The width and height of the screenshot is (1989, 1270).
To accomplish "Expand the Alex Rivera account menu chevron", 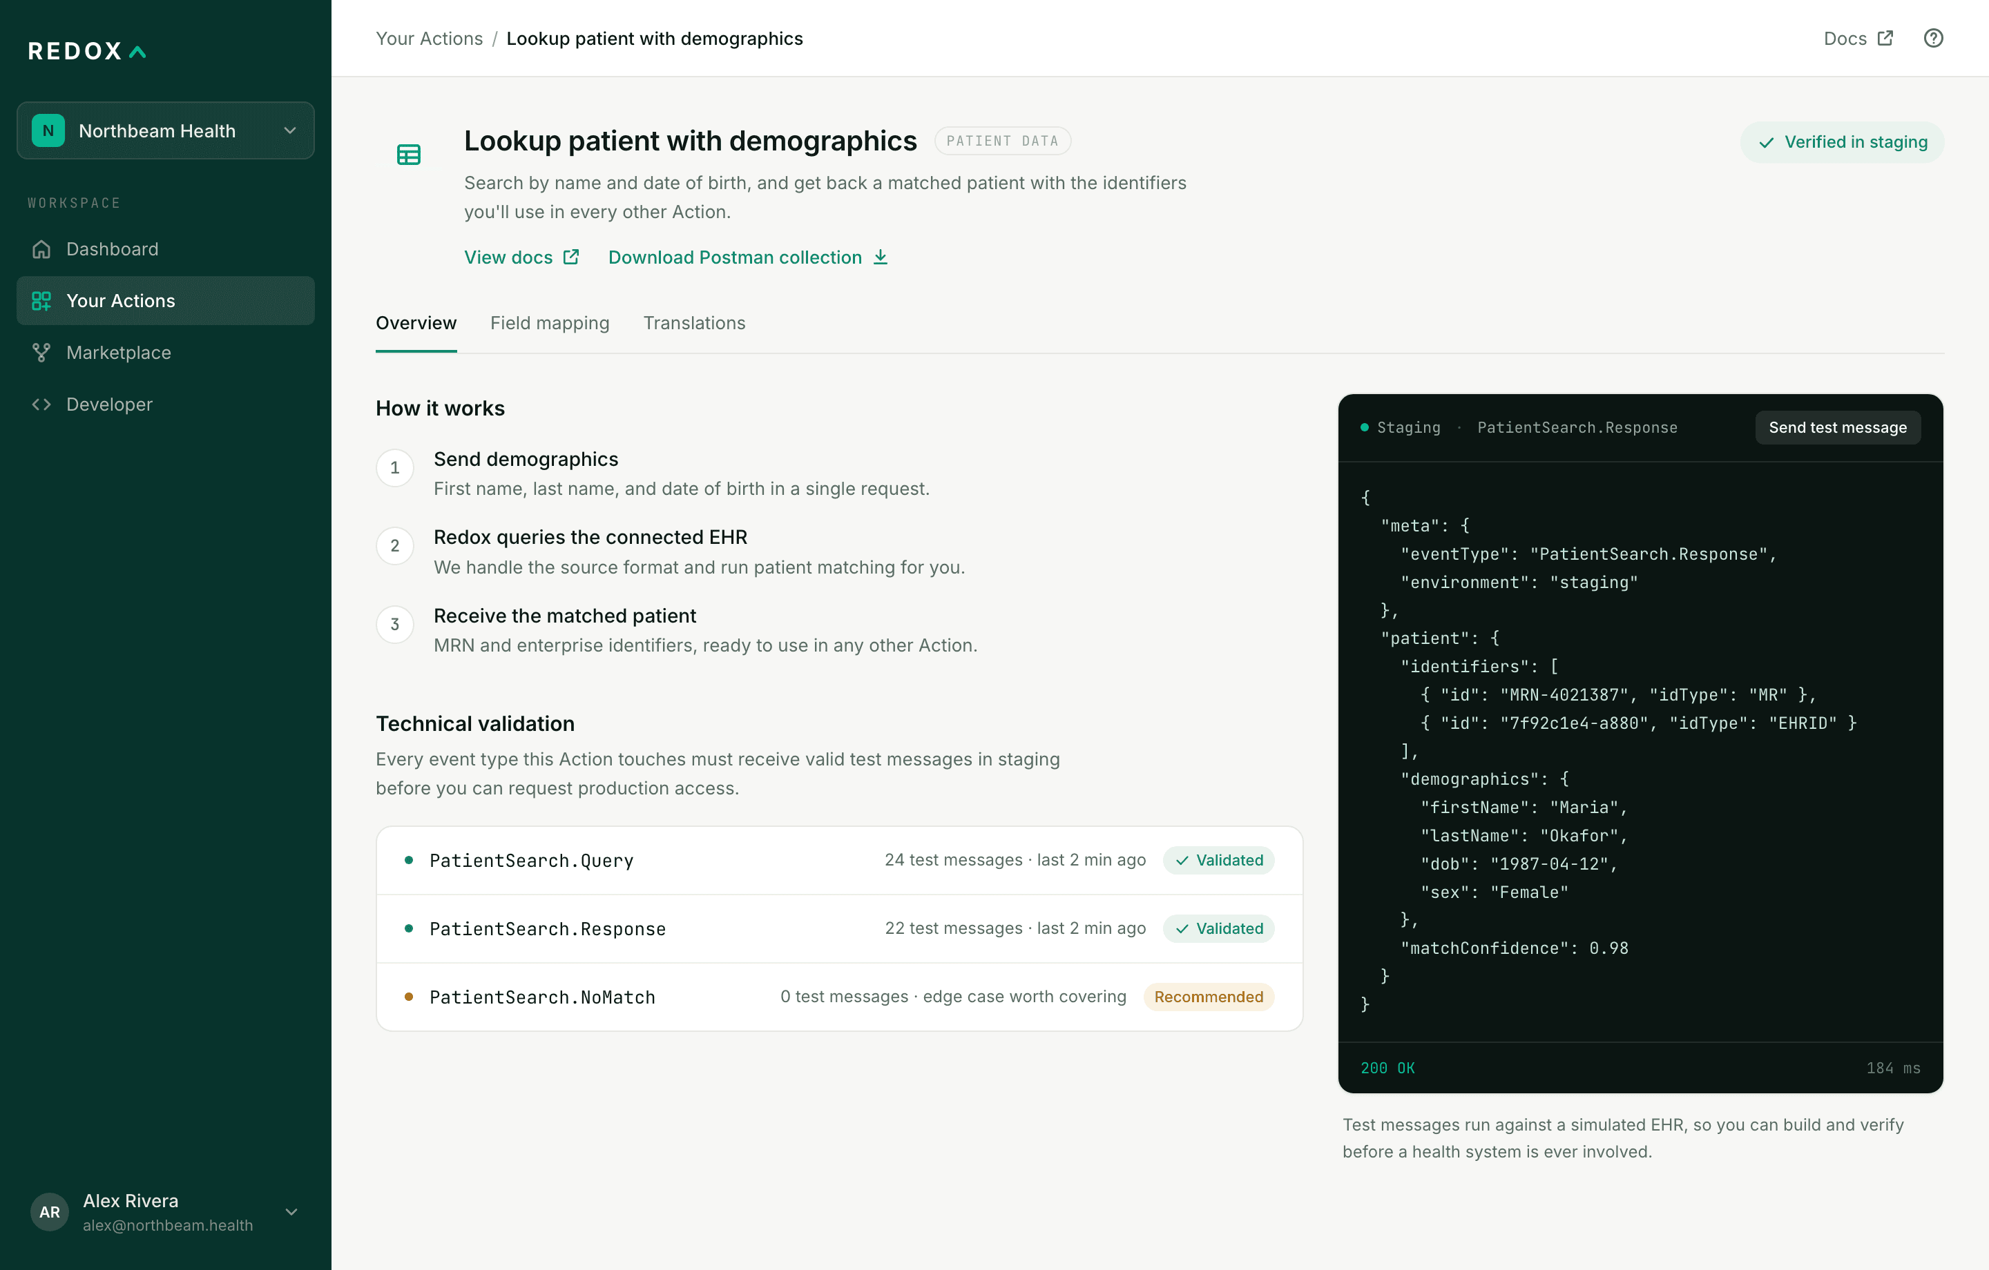I will pyautogui.click(x=291, y=1211).
